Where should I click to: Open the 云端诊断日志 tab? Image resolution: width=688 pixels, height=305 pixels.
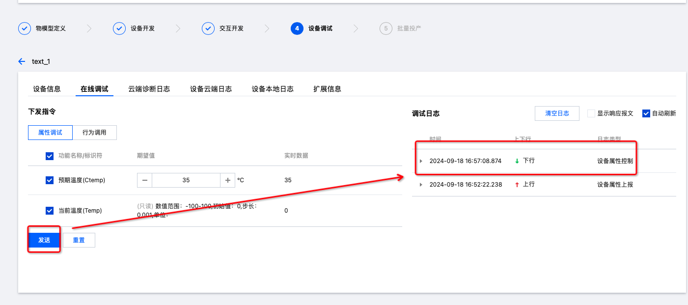pos(149,89)
